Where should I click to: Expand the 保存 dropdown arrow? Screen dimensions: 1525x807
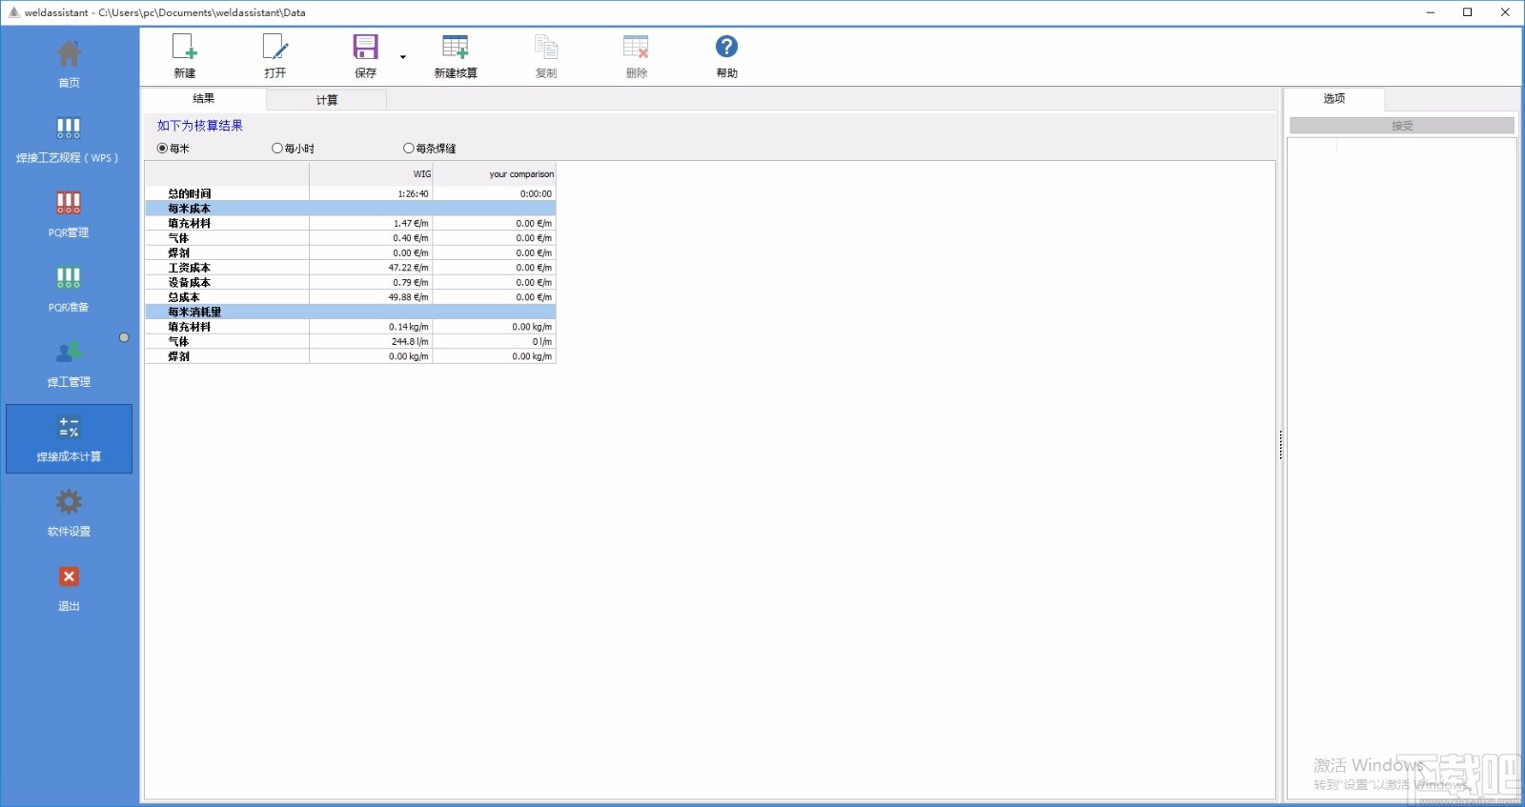(403, 57)
